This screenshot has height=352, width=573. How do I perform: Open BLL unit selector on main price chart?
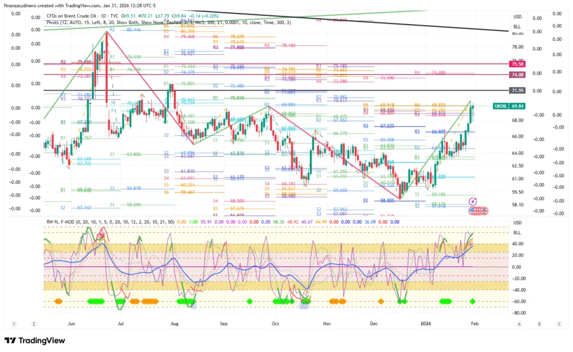coord(517,26)
